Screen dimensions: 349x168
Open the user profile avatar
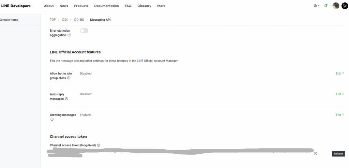tap(336, 6)
